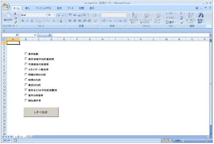Click the AutoSum sigma icon
Screen dimensions: 214x144
(x=181, y=13)
